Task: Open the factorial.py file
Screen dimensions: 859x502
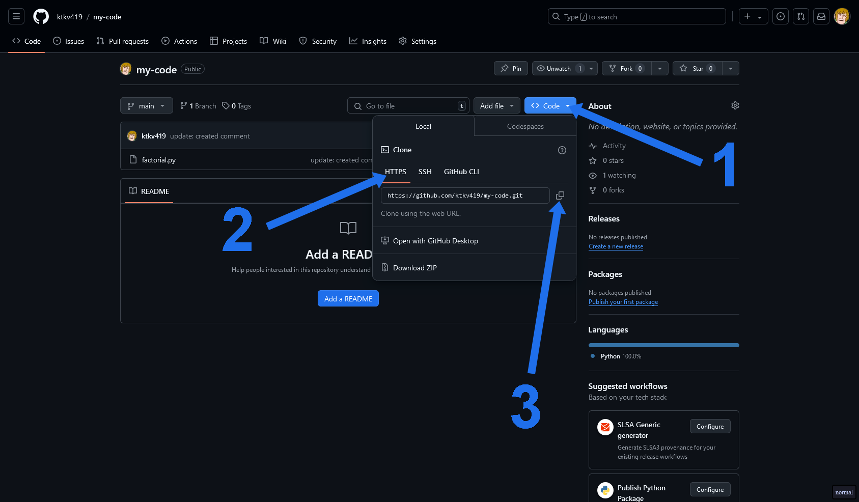Action: point(159,160)
